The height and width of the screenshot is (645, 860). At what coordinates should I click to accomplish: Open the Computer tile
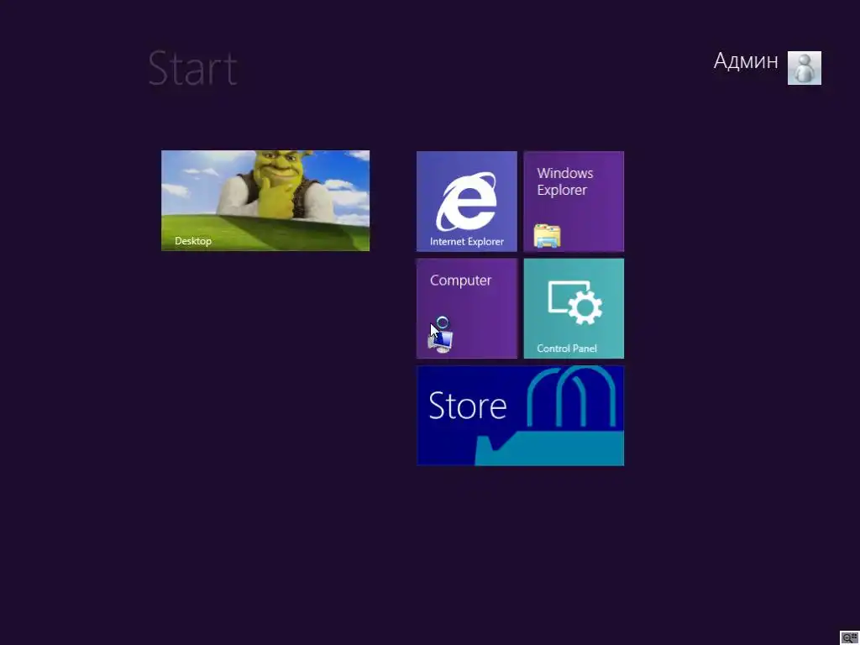click(467, 309)
